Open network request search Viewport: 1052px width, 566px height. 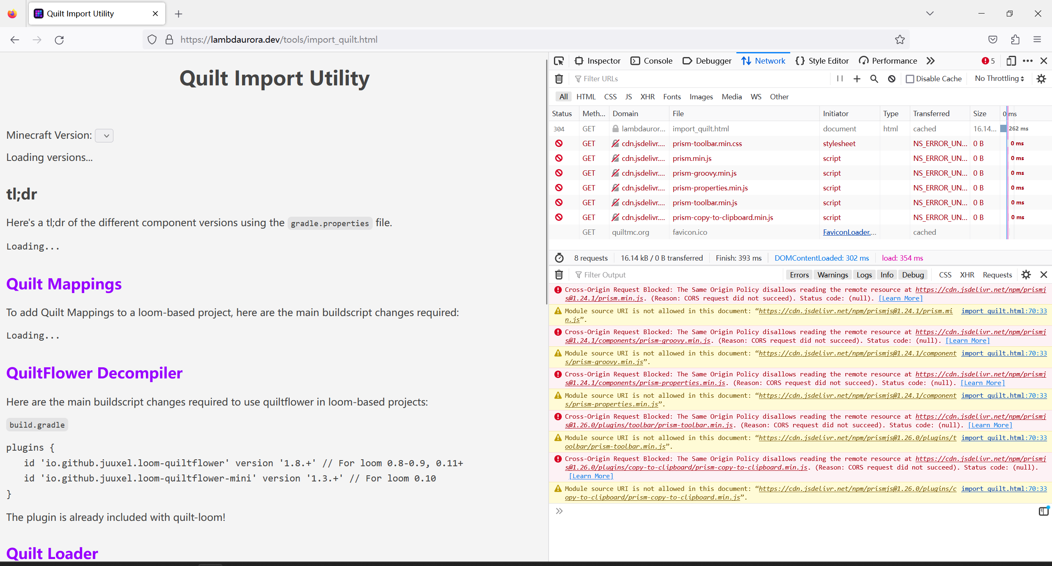[874, 78]
